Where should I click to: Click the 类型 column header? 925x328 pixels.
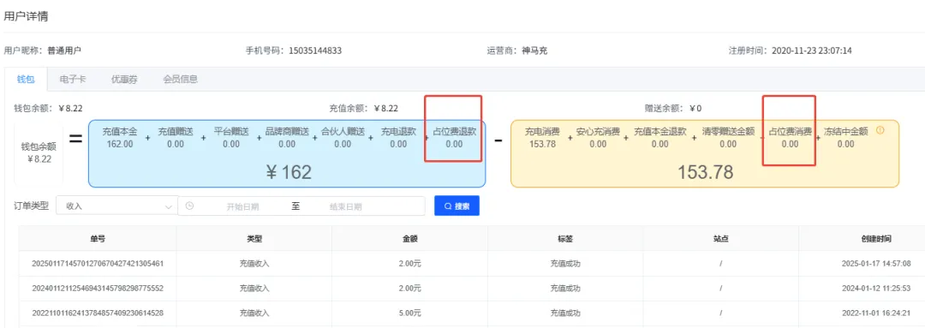coord(254,239)
